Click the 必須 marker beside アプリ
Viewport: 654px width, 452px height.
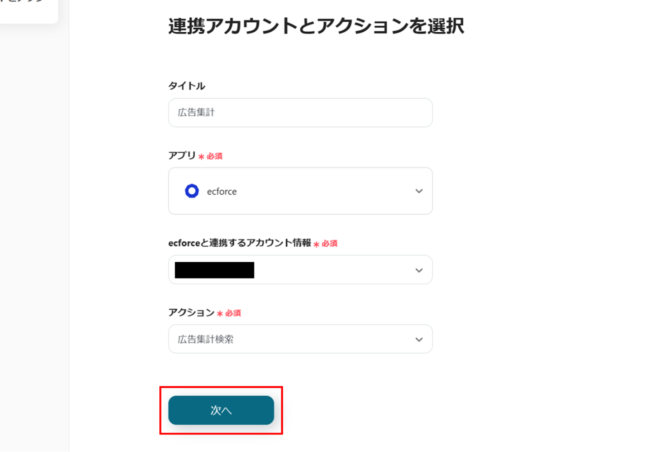tap(215, 156)
